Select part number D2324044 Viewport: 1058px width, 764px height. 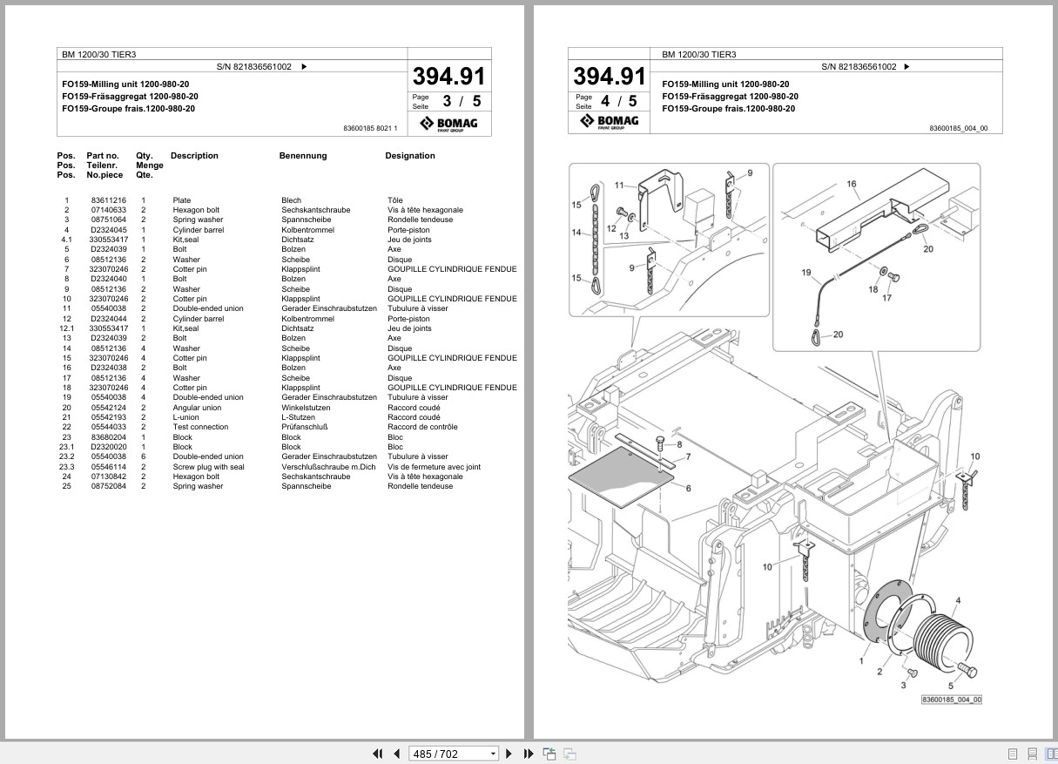pos(108,319)
